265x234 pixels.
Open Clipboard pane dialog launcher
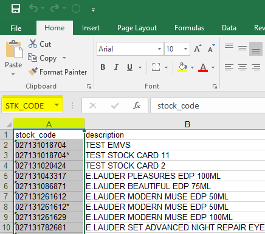pyautogui.click(x=89, y=87)
